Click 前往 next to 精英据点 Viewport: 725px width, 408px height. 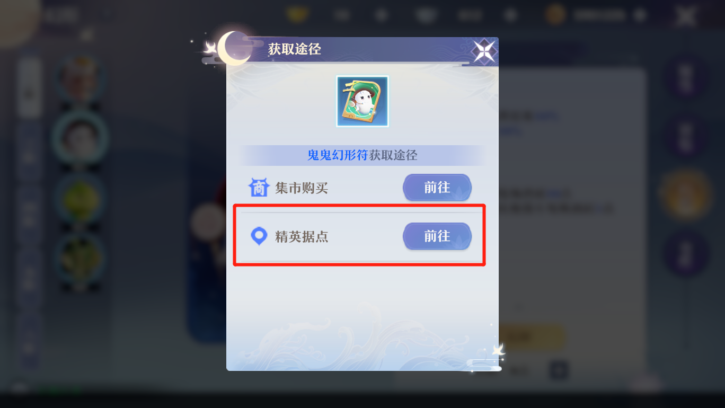[437, 236]
